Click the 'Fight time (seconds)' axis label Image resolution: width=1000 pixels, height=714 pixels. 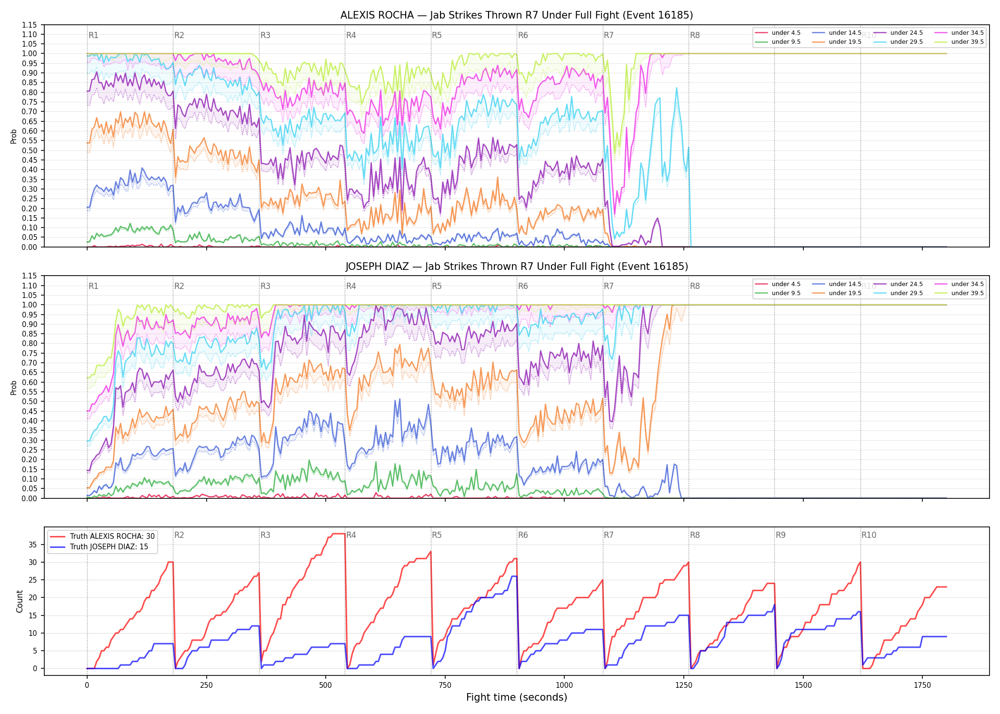coord(517,698)
